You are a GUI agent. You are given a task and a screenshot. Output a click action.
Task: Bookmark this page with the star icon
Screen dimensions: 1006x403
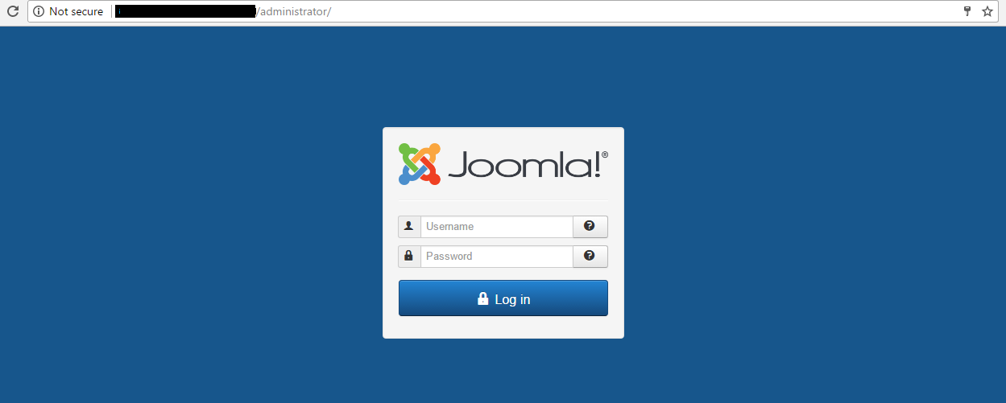pyautogui.click(x=987, y=11)
